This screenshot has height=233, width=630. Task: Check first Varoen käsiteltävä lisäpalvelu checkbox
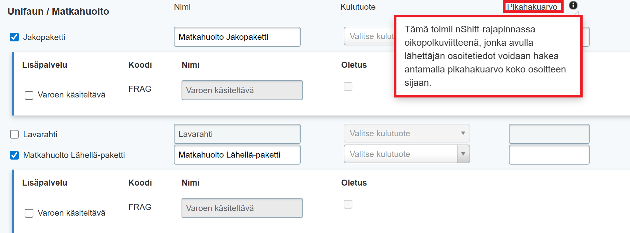[x=29, y=95]
